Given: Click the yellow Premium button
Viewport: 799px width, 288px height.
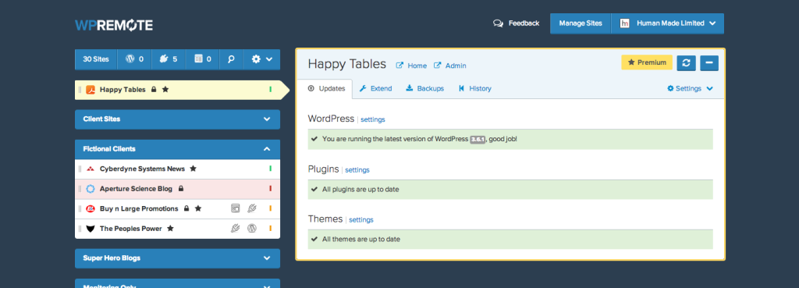Looking at the screenshot, I should coord(647,62).
